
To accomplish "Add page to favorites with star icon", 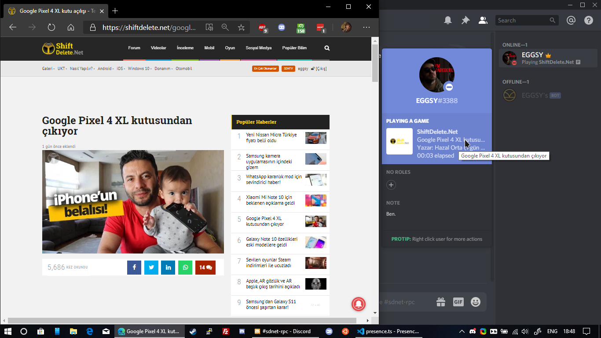I will click(x=241, y=27).
